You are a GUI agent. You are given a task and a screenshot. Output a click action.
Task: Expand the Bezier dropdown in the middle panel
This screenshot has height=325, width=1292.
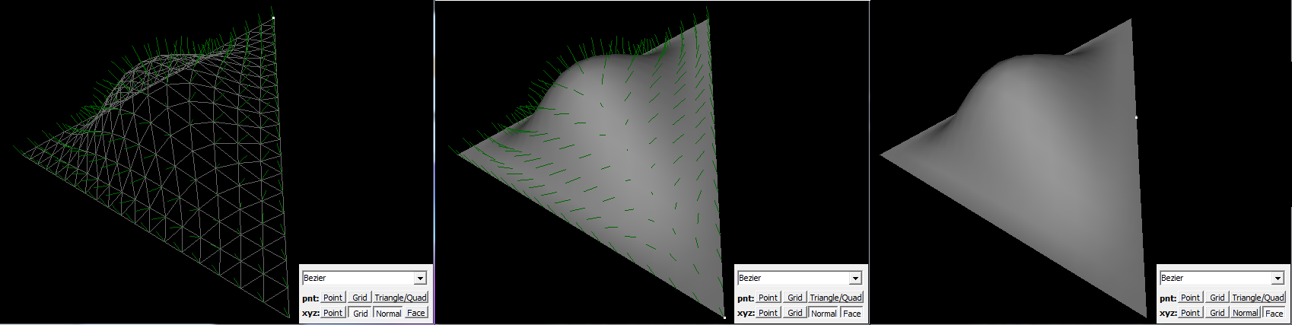click(x=855, y=279)
